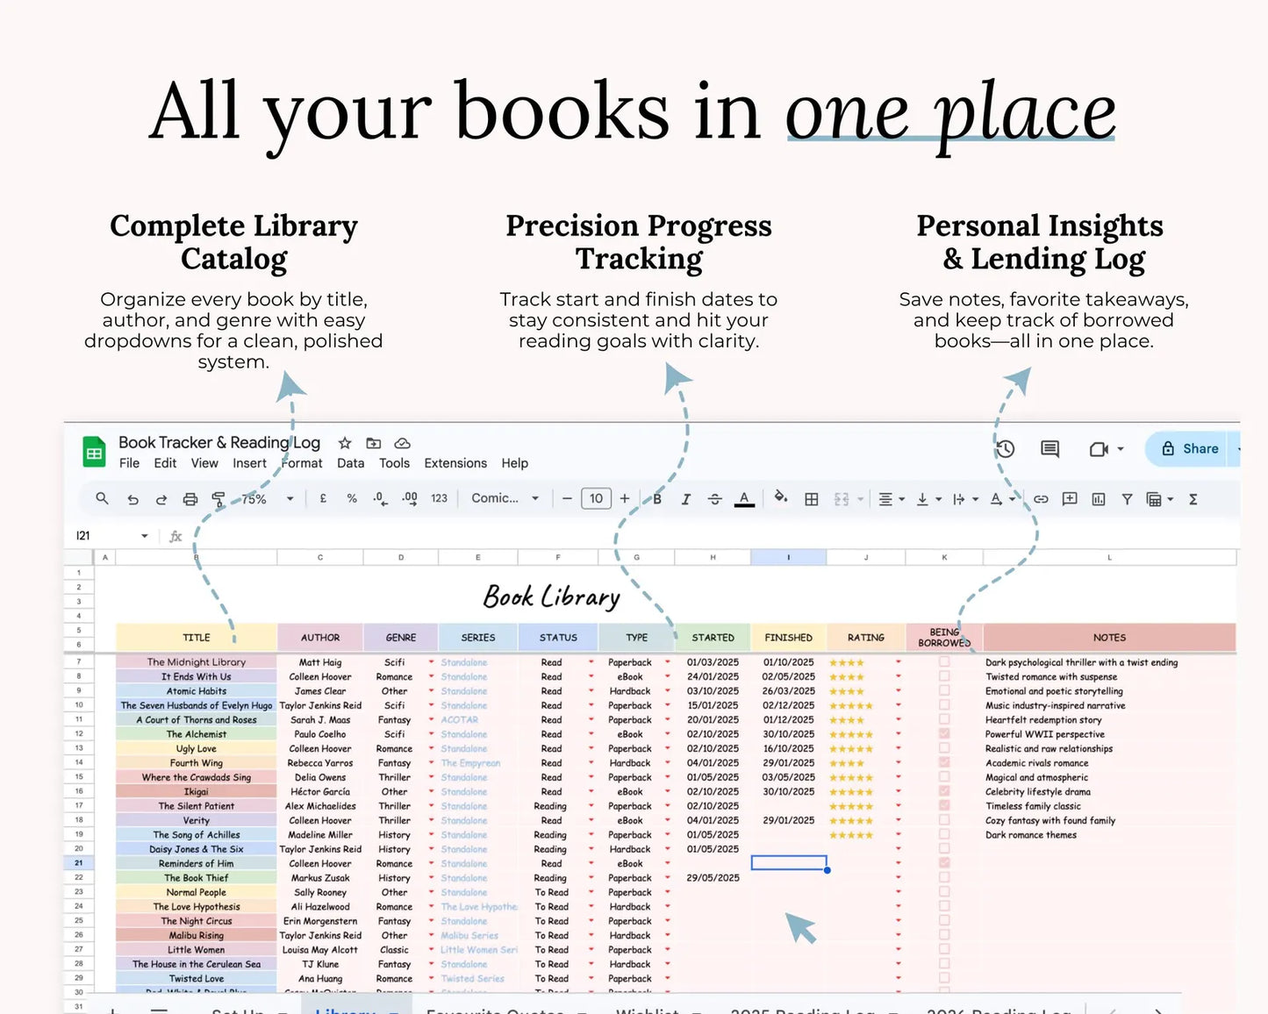Image resolution: width=1268 pixels, height=1014 pixels.
Task: Open the type dropdown for Normal People
Action: (668, 892)
